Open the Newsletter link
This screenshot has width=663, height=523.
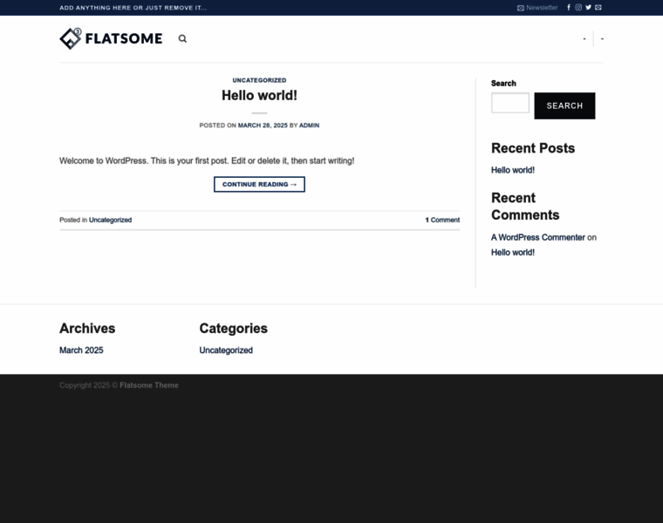pyautogui.click(x=537, y=8)
